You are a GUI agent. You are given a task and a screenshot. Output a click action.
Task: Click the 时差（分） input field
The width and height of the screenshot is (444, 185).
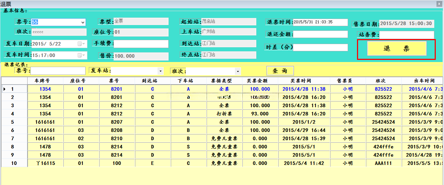(320, 47)
